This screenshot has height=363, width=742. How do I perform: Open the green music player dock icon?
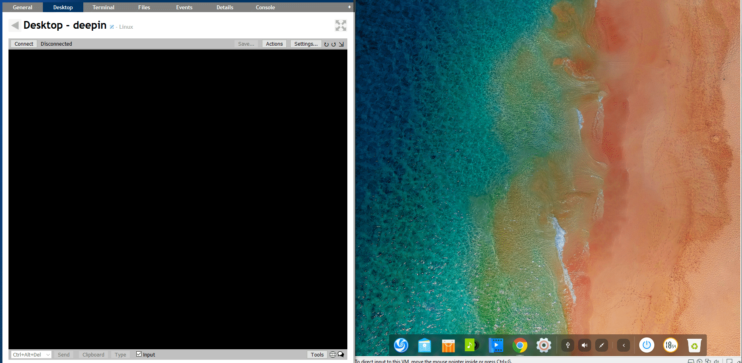tap(472, 345)
